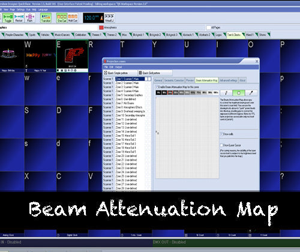Select the rectangle tool in attenuation map
This screenshot has height=252, width=300.
click(x=239, y=93)
